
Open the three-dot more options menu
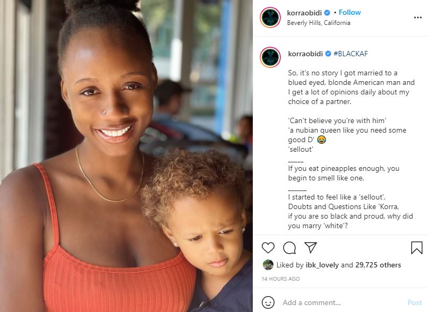click(x=417, y=18)
